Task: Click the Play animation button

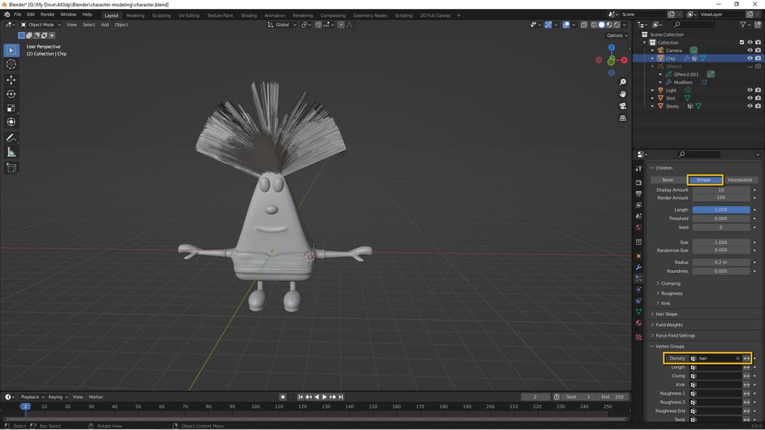Action: [x=324, y=397]
